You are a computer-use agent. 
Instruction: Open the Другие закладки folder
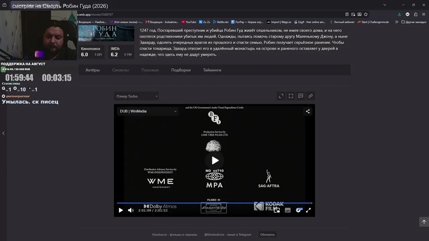point(414,22)
